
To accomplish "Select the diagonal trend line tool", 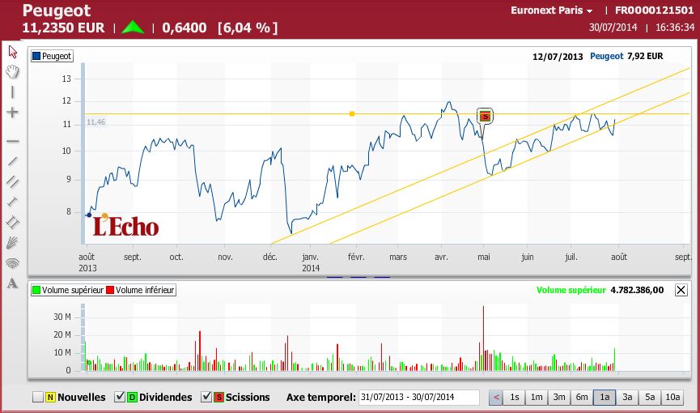I will pos(12,161).
